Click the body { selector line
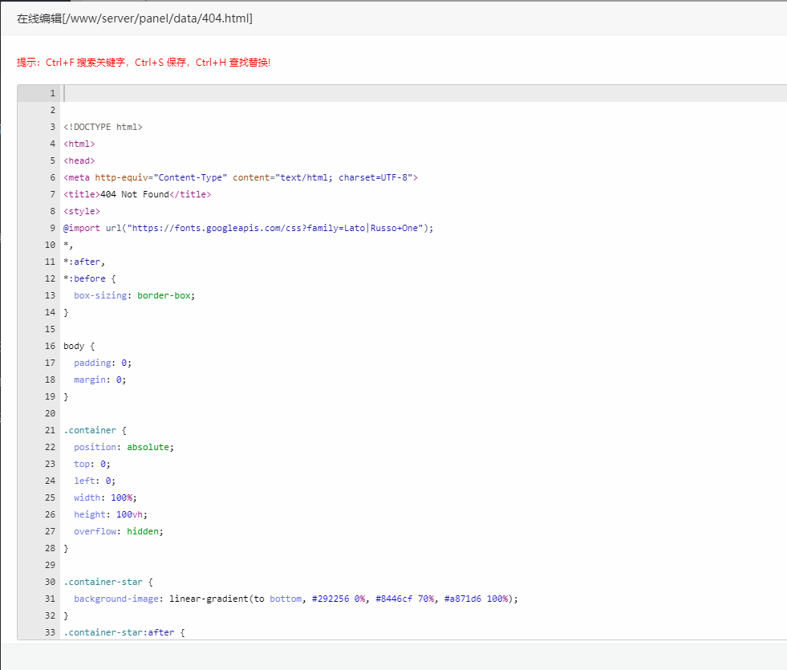This screenshot has width=787, height=670. (79, 347)
